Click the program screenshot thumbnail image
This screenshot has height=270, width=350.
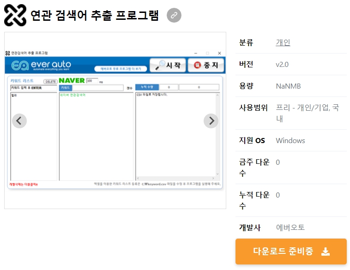115,120
